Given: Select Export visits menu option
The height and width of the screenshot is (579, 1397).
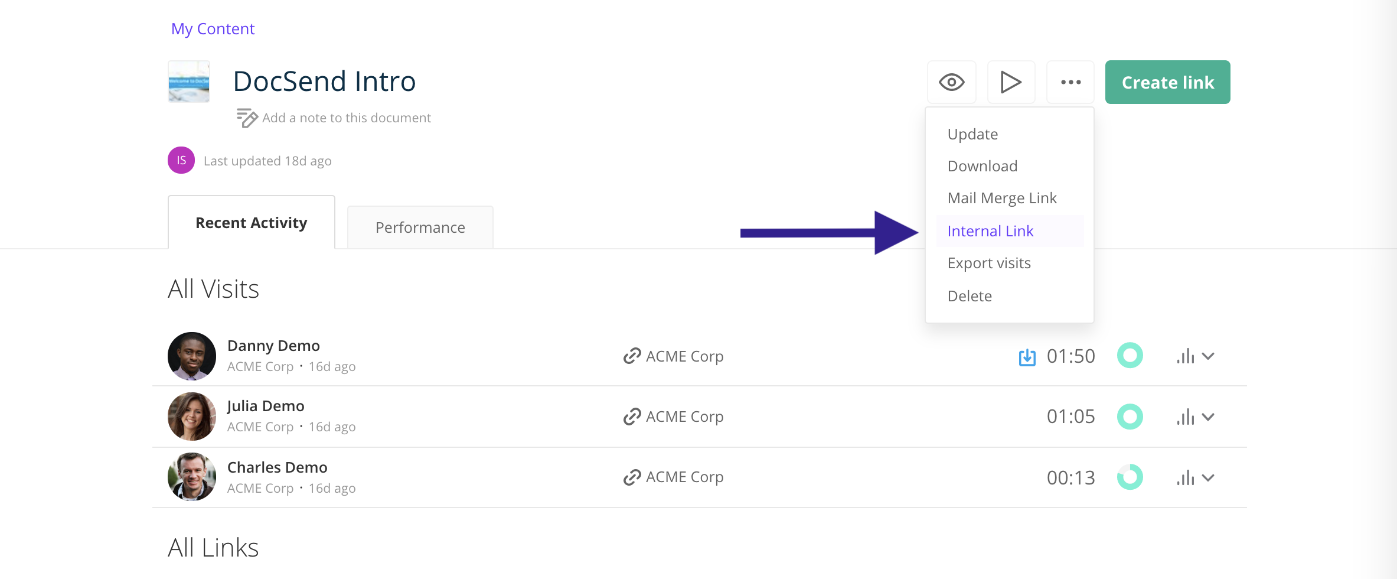Looking at the screenshot, I should click(989, 263).
